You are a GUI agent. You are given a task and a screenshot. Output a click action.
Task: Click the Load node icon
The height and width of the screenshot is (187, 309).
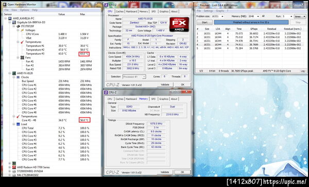[x=18, y=124]
